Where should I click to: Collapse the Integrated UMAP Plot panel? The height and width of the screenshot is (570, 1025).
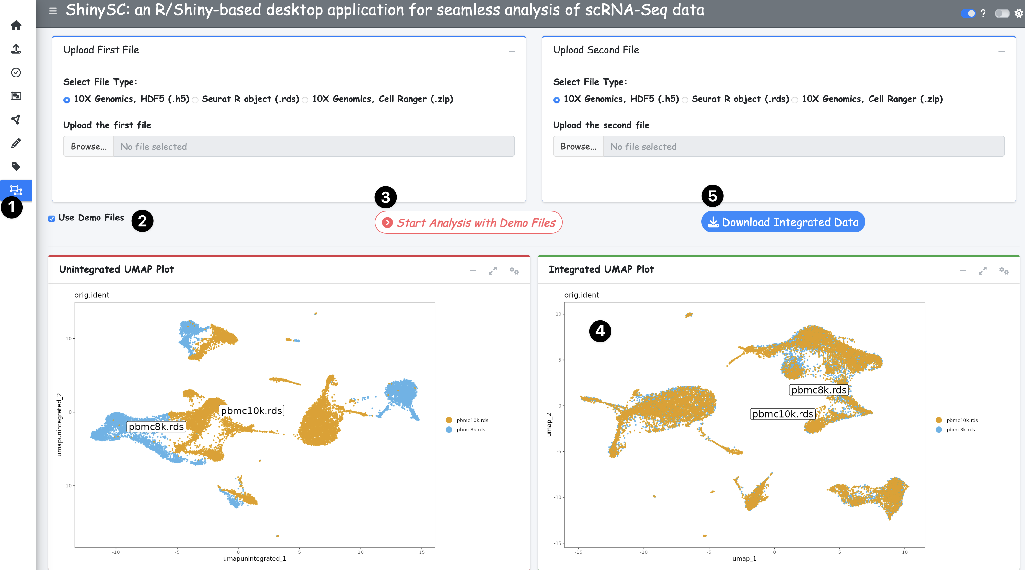(962, 271)
